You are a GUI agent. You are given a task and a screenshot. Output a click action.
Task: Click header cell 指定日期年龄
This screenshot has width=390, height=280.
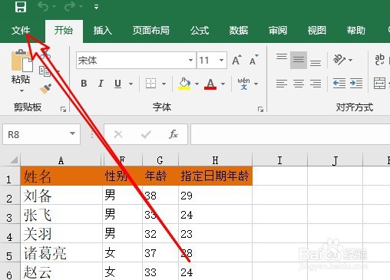[215, 176]
